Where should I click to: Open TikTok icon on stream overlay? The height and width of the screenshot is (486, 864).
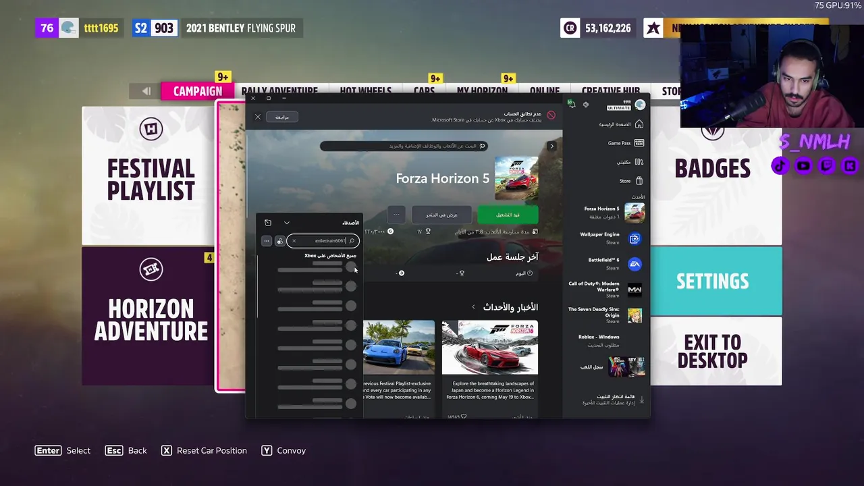click(x=780, y=165)
